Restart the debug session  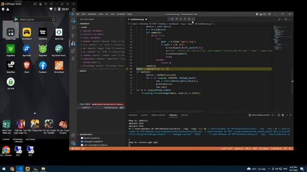pyautogui.click(x=189, y=19)
